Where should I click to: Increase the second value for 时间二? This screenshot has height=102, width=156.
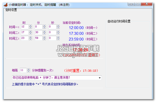(x=58, y=31)
